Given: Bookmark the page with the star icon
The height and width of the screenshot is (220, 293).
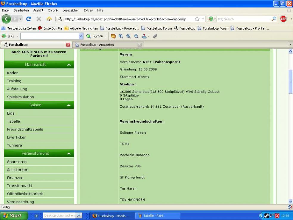Looking at the screenshot, I should tap(197, 19).
